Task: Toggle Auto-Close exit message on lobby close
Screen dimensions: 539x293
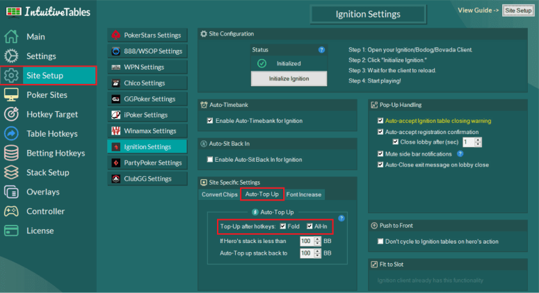Action: point(380,165)
